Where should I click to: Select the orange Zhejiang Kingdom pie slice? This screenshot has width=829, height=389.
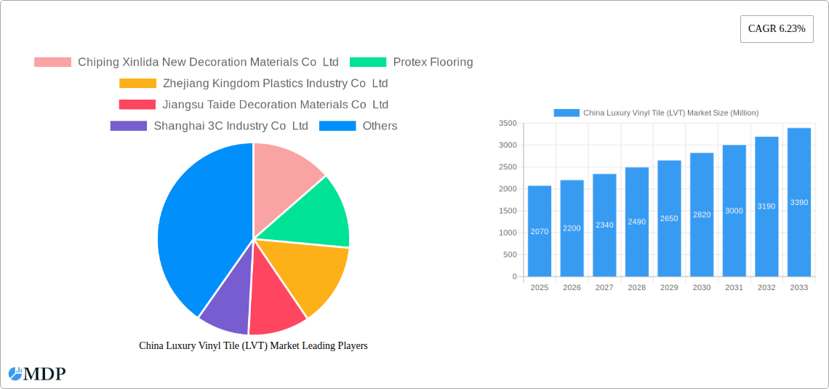pos(309,275)
